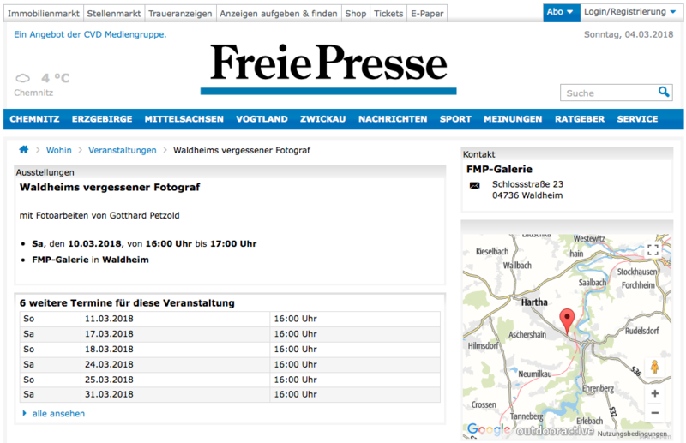The image size is (686, 443).
Task: Go to Veranstaltungen breadcrumb link
Action: click(123, 150)
